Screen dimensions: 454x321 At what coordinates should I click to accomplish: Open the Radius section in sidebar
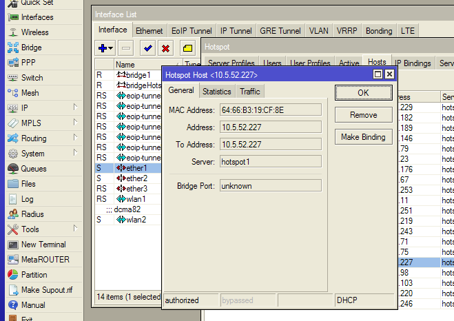[32, 214]
